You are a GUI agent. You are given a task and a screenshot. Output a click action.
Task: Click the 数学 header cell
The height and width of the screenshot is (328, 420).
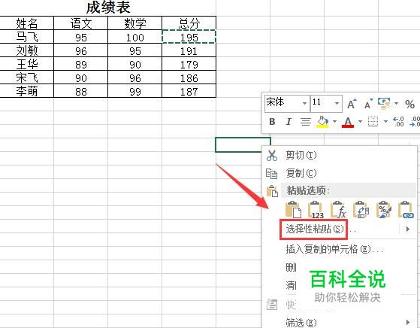(x=135, y=23)
